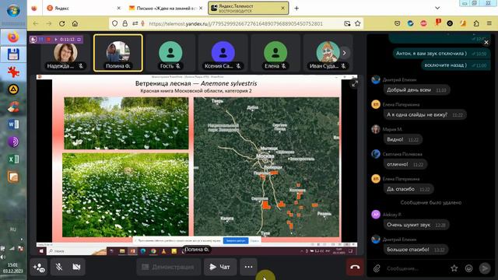Open Firefox from the taskbar

(x=13, y=37)
